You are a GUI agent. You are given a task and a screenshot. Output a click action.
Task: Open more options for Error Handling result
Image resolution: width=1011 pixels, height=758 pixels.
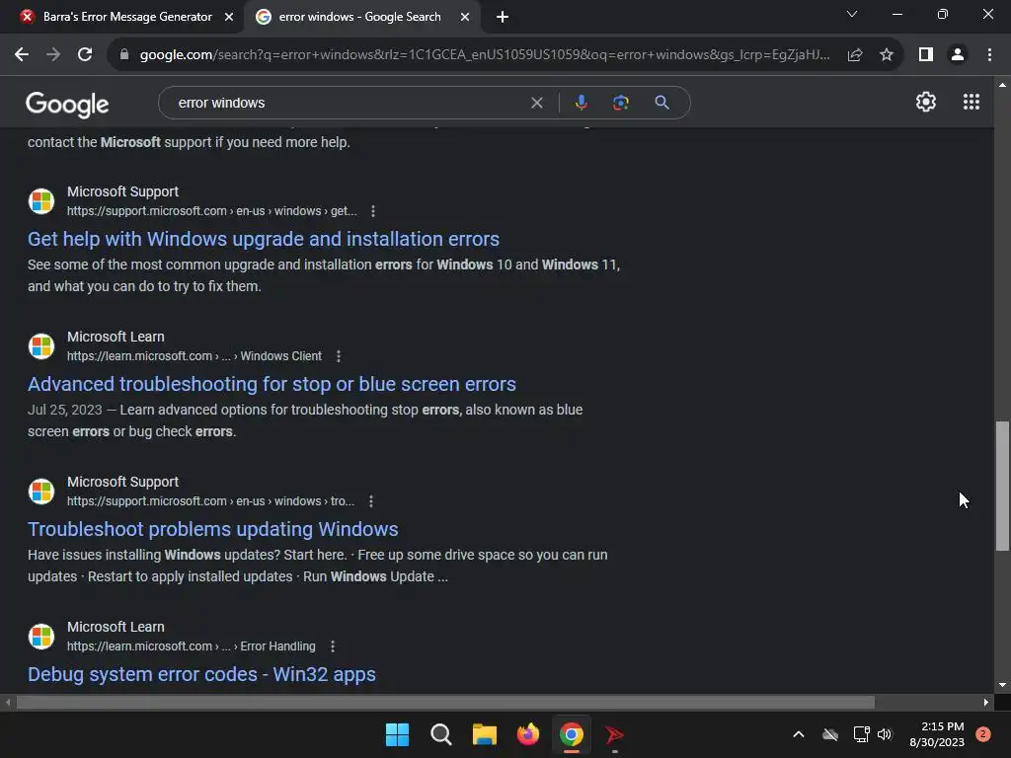(332, 646)
